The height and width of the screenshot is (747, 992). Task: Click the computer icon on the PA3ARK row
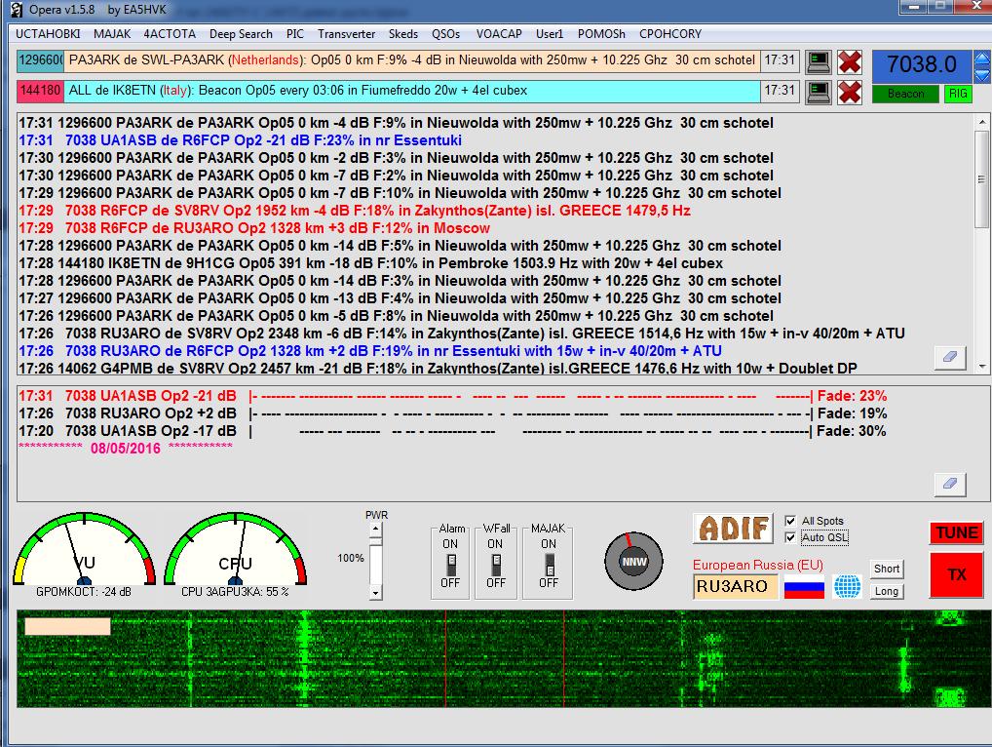coord(819,61)
